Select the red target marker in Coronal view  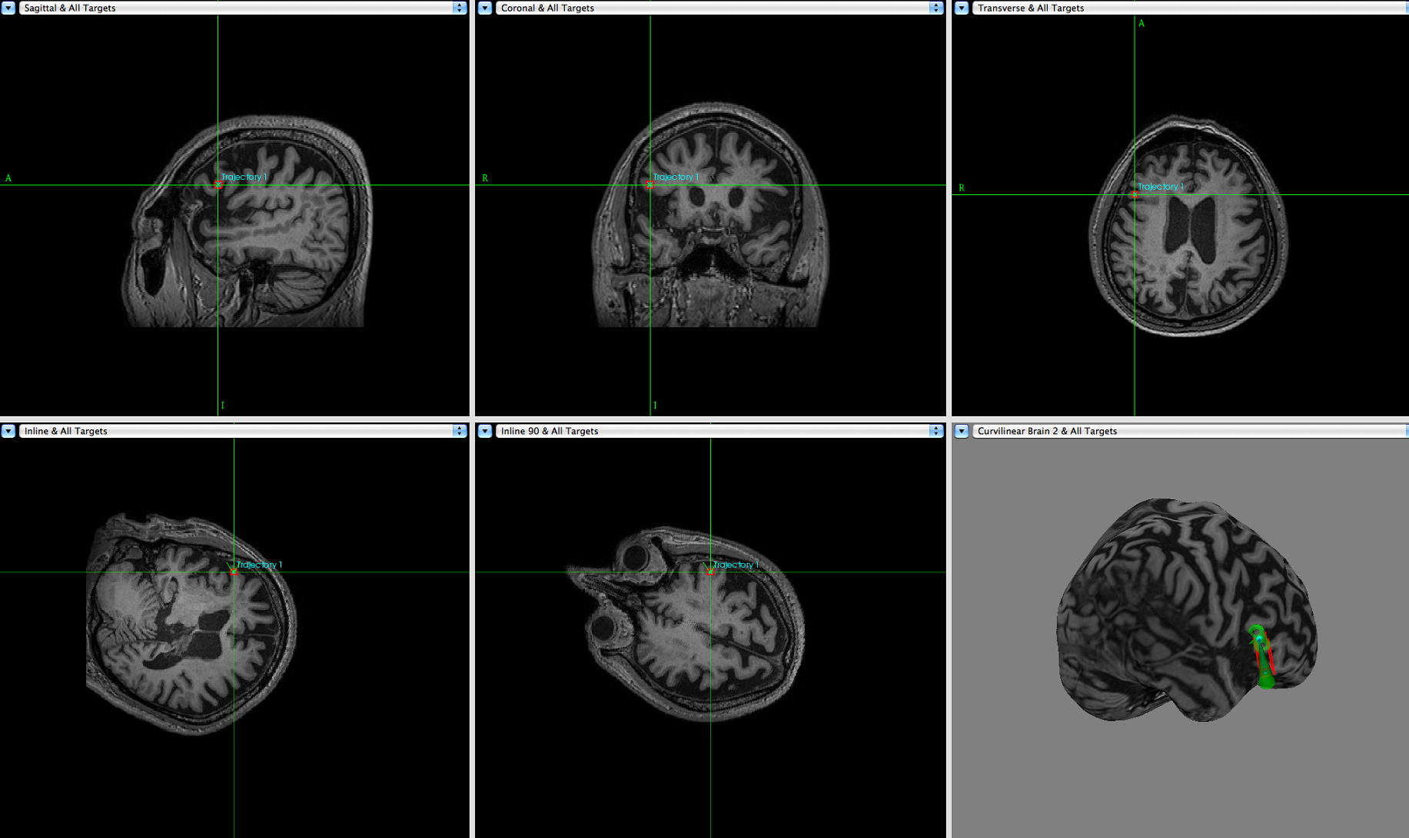650,185
